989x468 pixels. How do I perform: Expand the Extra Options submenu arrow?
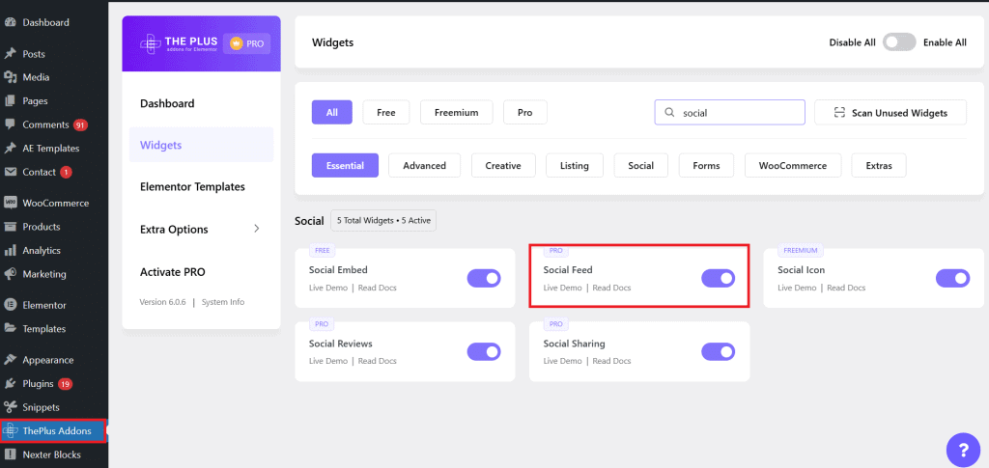(256, 229)
